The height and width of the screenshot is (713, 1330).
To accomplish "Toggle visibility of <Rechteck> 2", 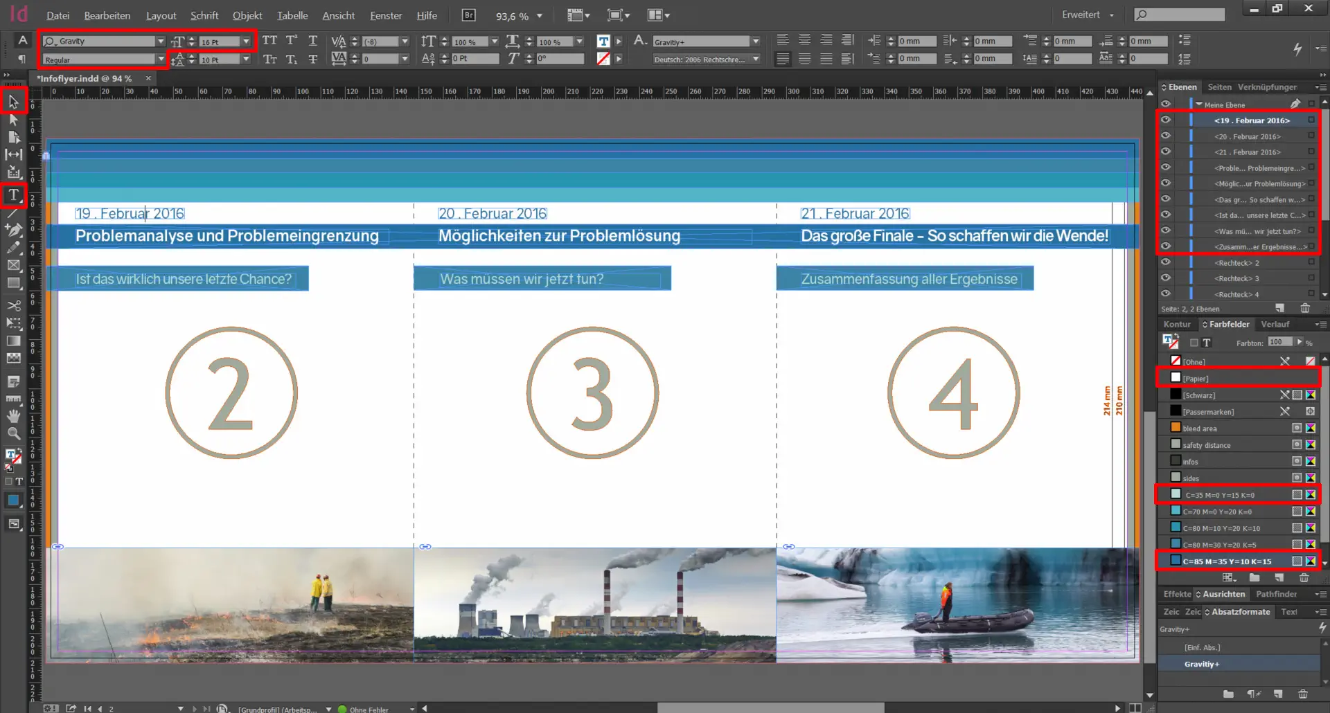I will [1166, 262].
